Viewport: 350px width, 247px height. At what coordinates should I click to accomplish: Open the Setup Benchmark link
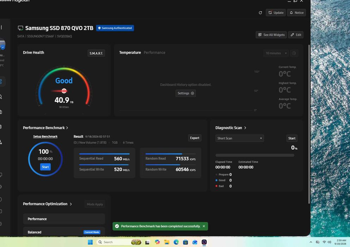click(45, 137)
